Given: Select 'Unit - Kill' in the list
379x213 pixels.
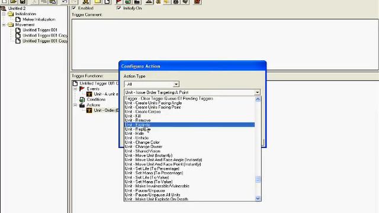Looking at the screenshot, I should [189, 116].
